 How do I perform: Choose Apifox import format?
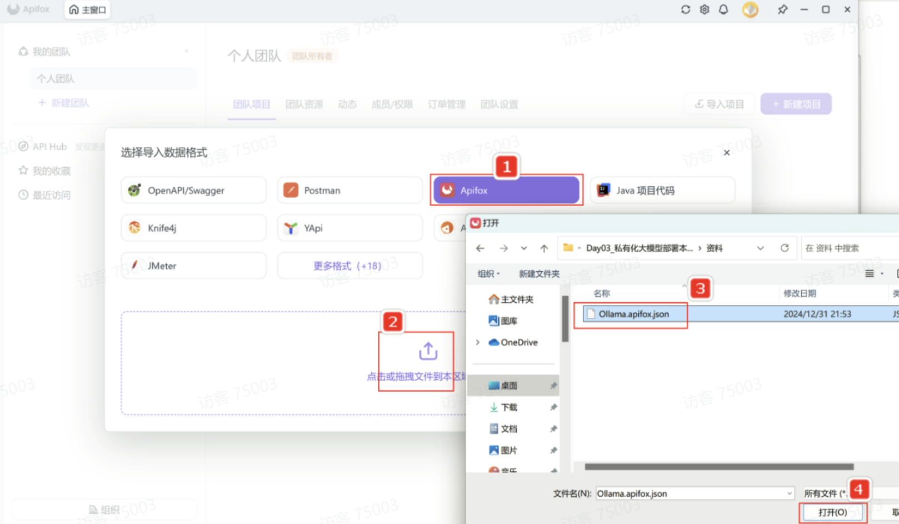(507, 190)
